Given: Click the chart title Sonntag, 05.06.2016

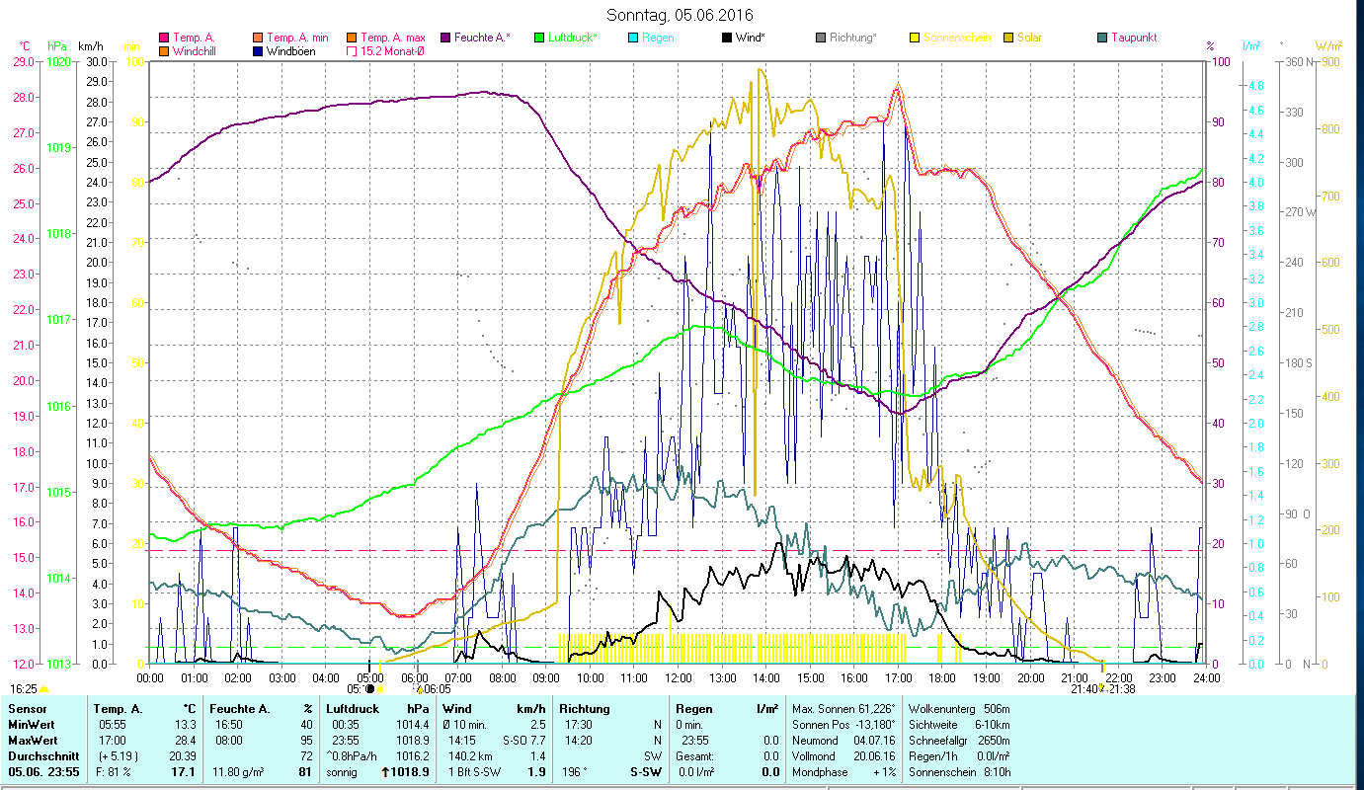Looking at the screenshot, I should 682,15.
